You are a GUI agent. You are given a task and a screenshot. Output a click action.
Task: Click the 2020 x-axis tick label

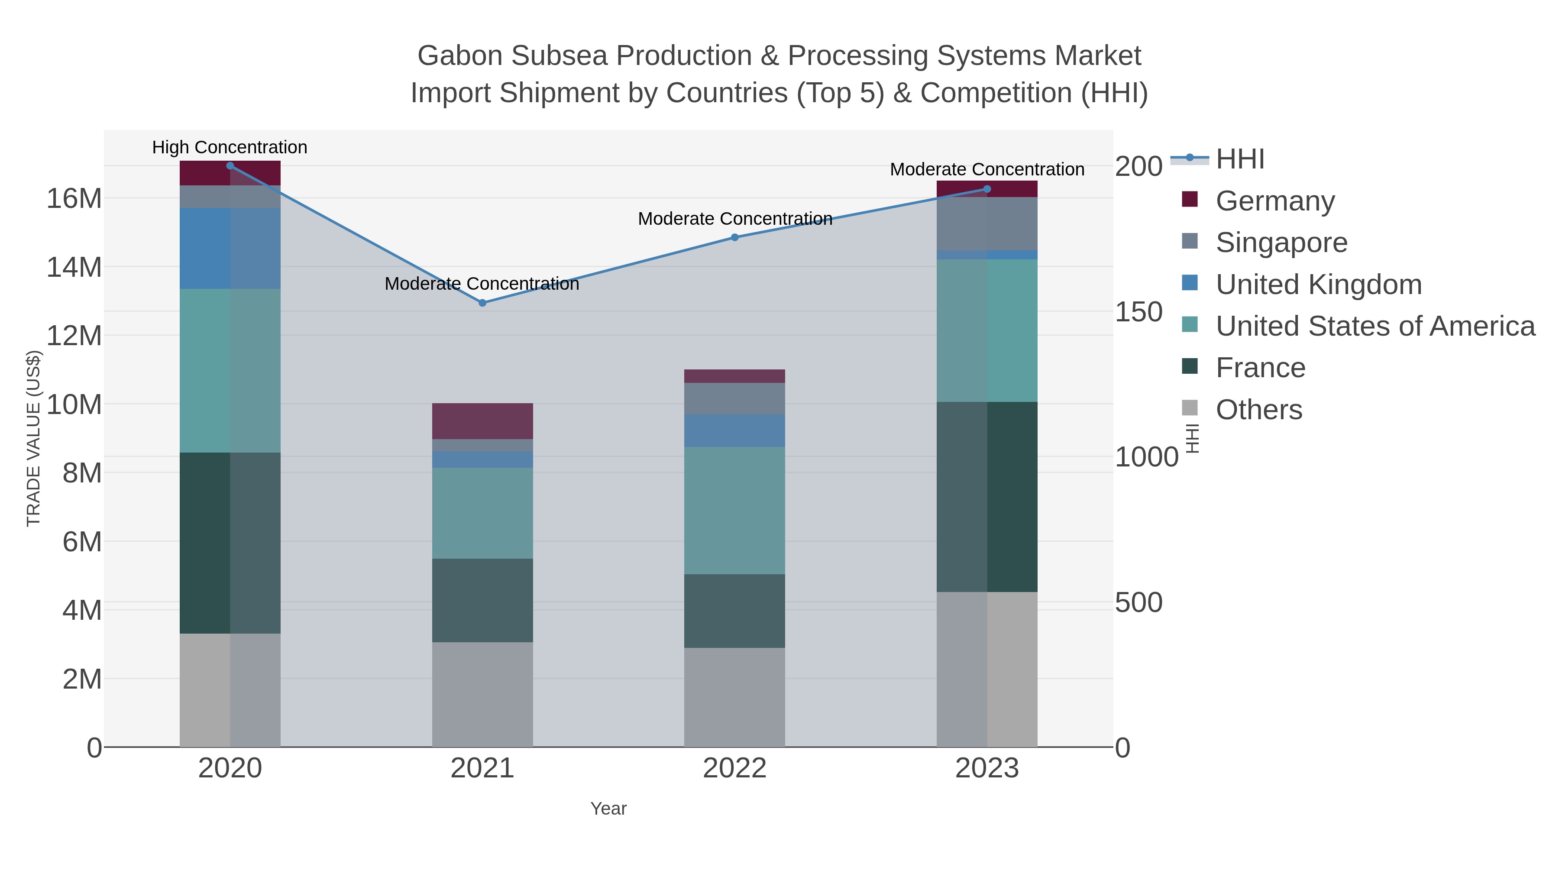pos(230,769)
